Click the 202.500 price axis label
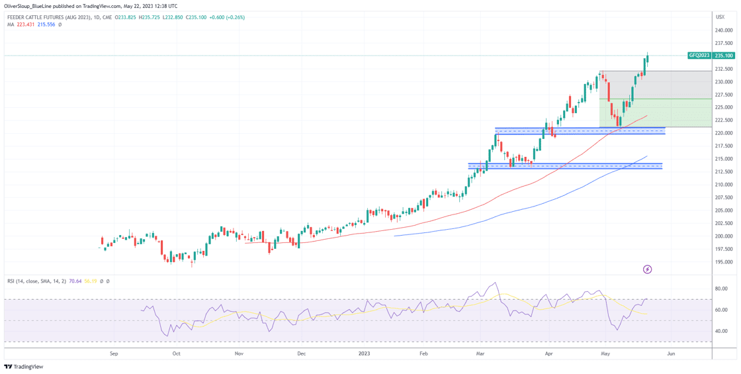Viewport: 741px width, 374px height. [724, 223]
